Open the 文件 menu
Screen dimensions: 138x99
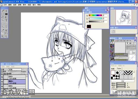click(x=5, y=5)
